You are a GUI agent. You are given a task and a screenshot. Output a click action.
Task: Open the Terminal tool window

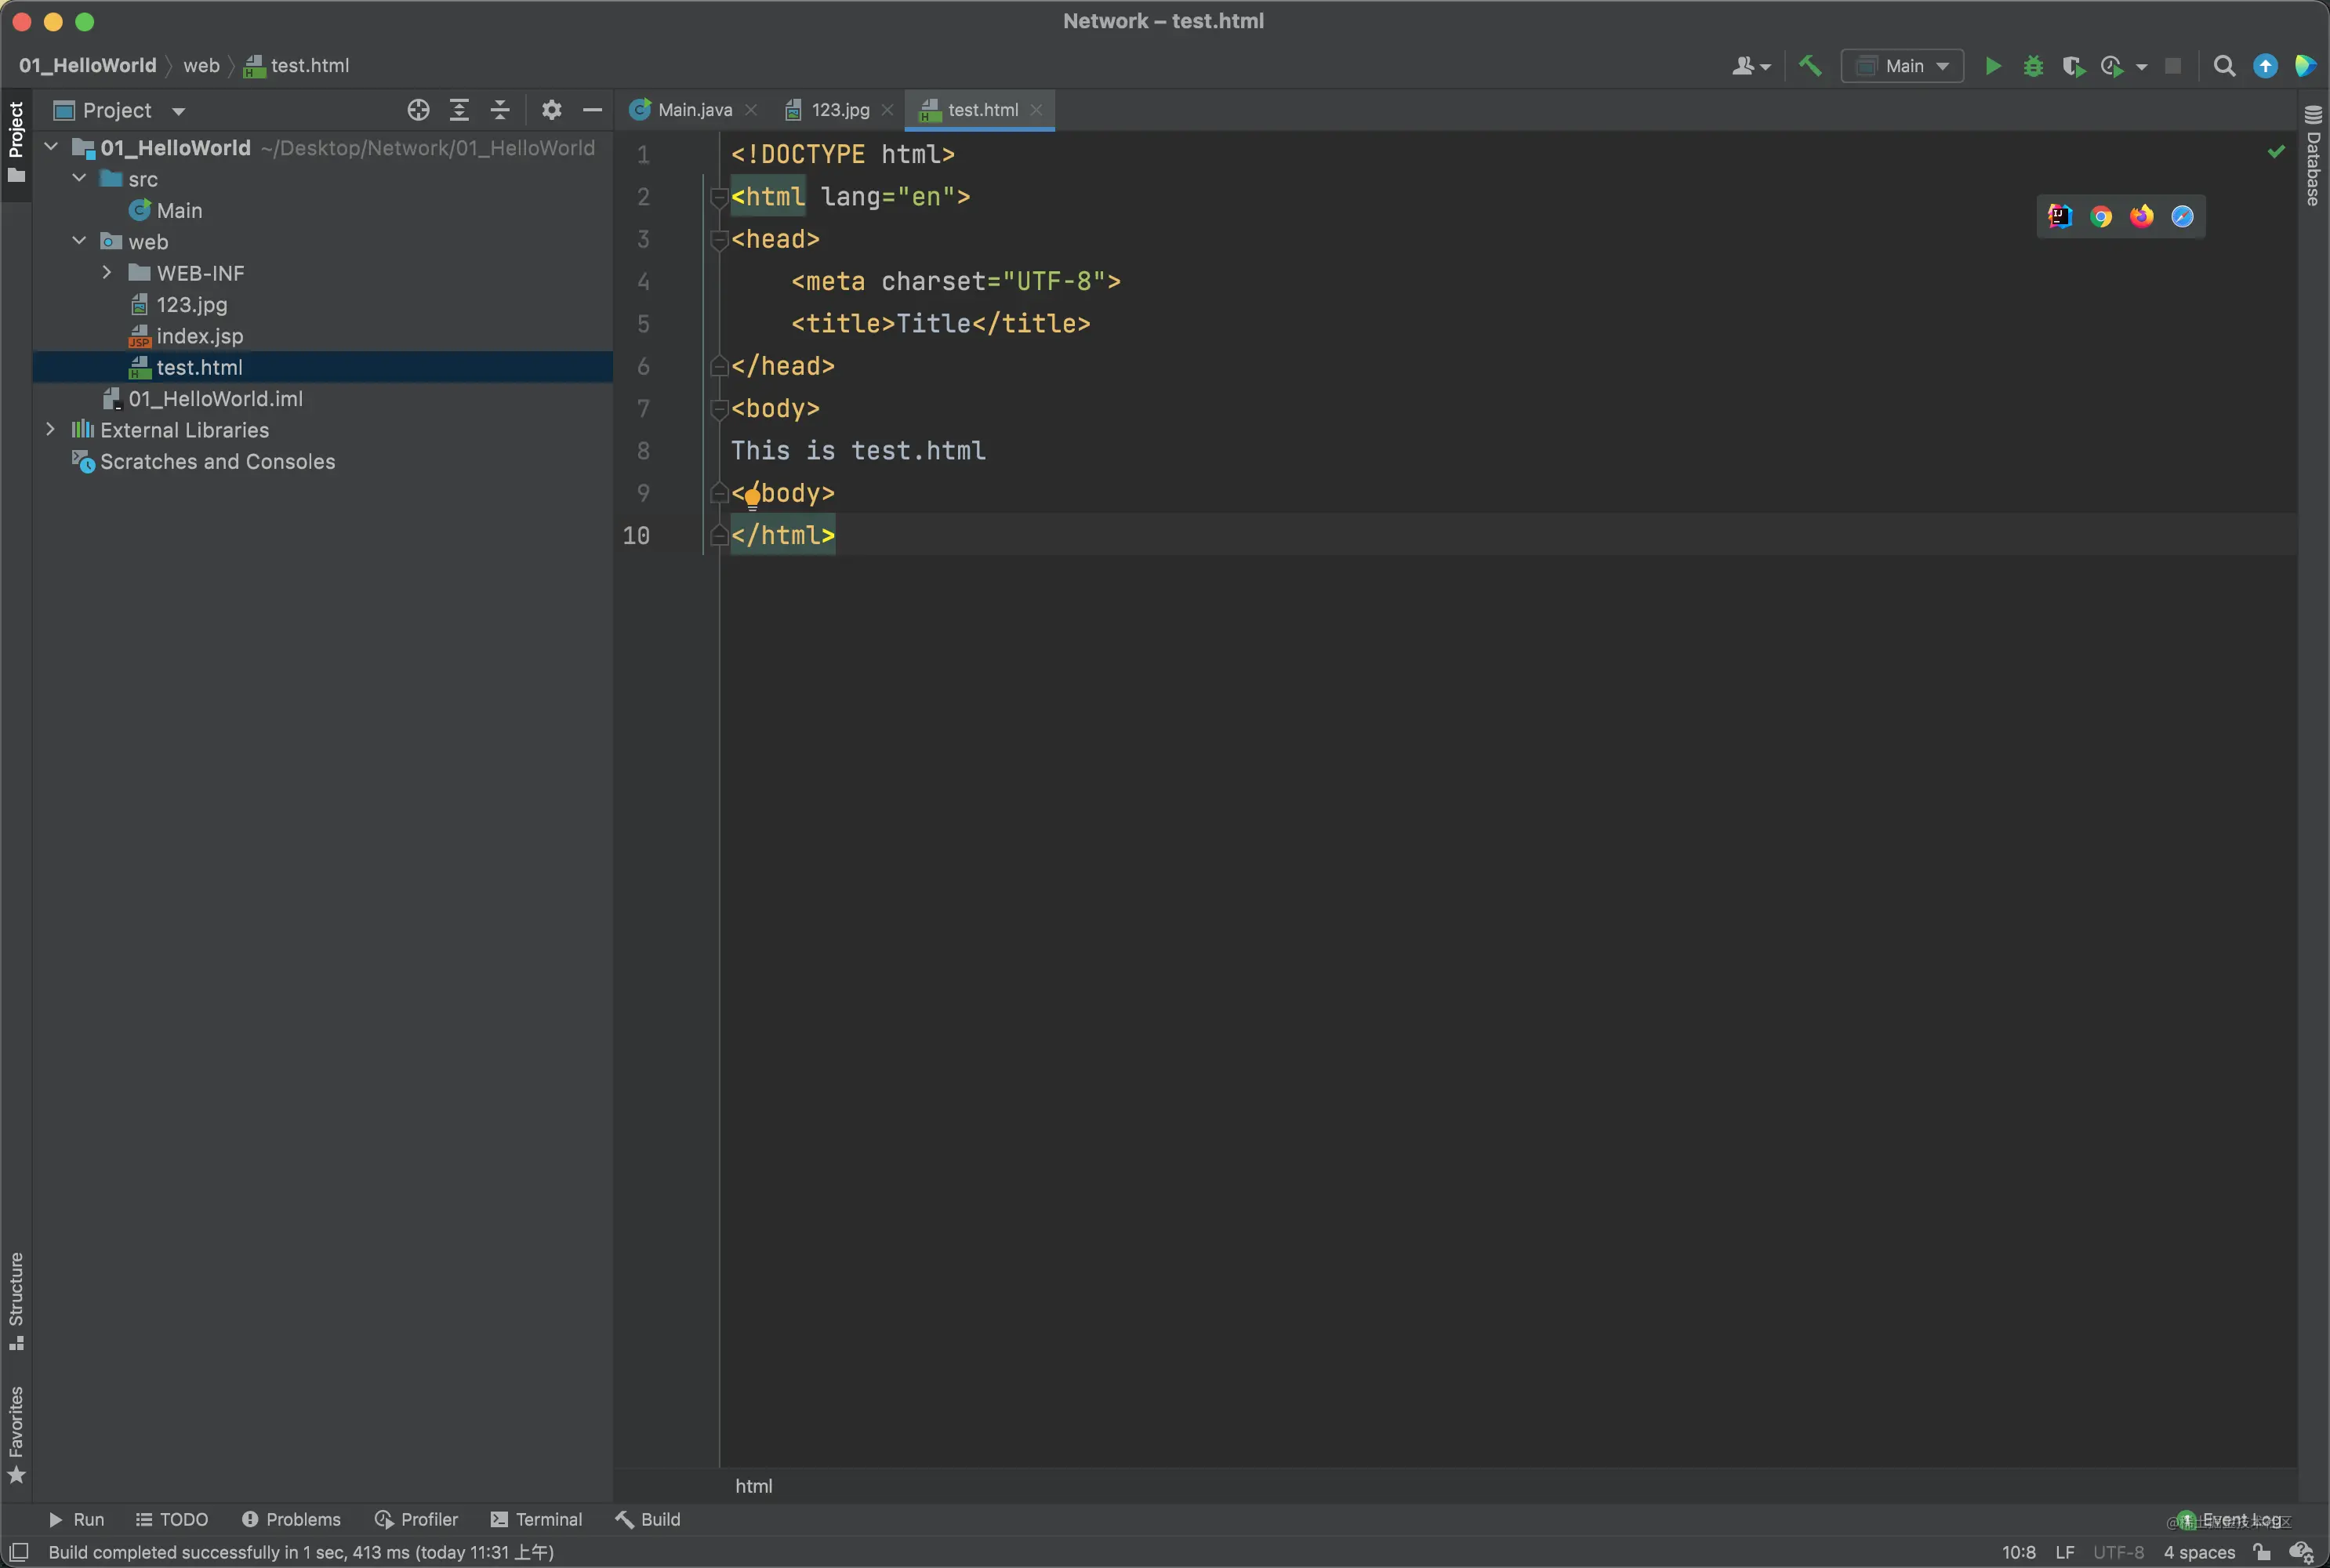tap(536, 1519)
